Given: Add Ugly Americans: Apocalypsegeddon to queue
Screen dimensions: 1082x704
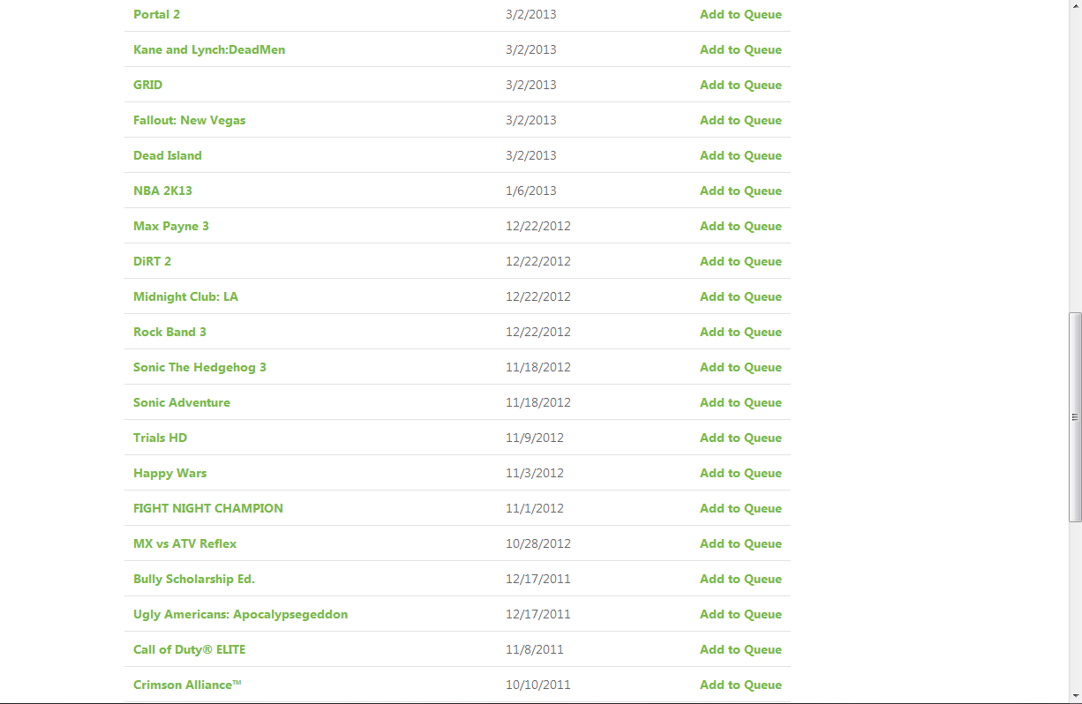Looking at the screenshot, I should pyautogui.click(x=740, y=614).
